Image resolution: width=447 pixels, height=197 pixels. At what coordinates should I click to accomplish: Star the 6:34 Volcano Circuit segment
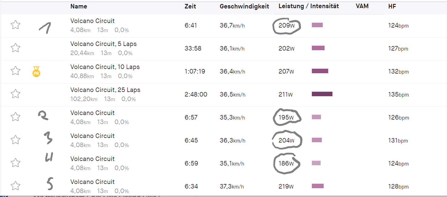[15, 186]
